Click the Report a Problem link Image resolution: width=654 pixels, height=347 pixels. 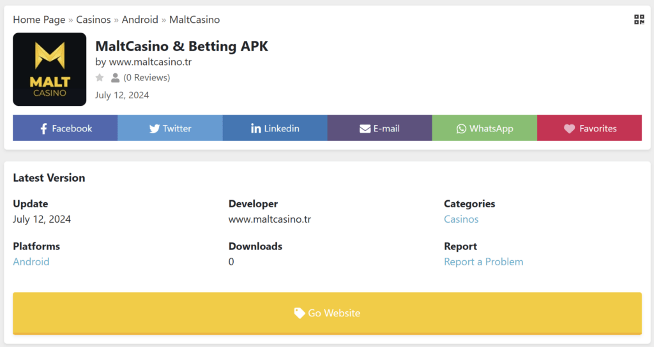483,262
